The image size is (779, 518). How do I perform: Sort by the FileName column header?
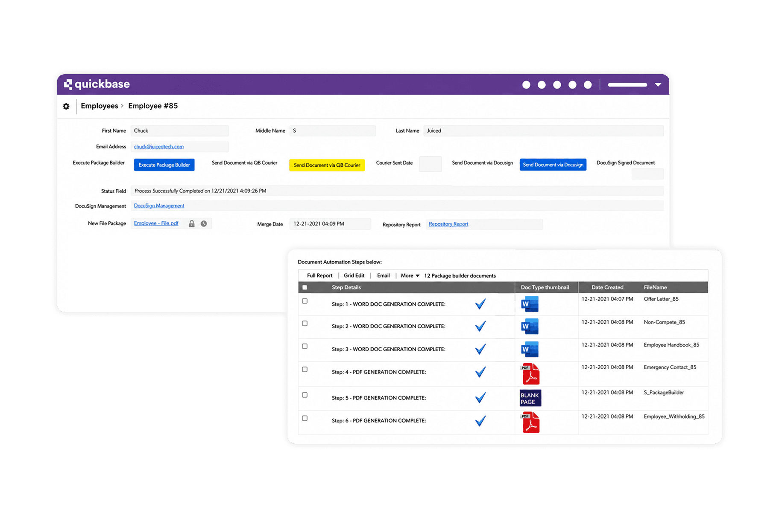click(x=655, y=287)
